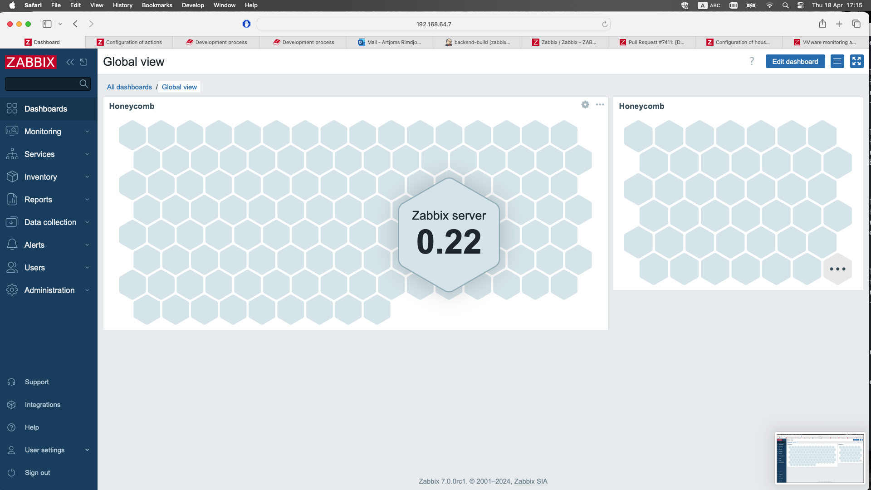Show more hosts via ellipsis hexagon
The width and height of the screenshot is (871, 490).
(x=837, y=269)
